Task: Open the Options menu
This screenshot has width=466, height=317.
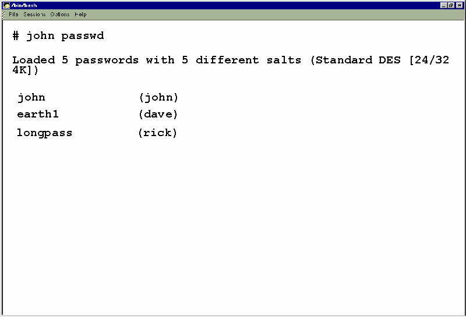Action: click(60, 14)
